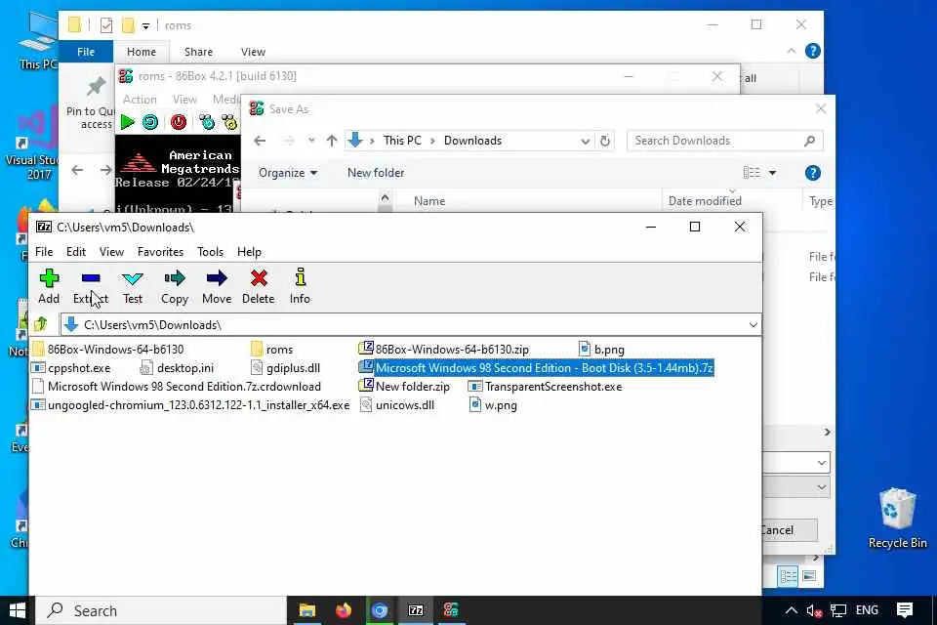Expand the Save As address path history
The width and height of the screenshot is (937, 625).
click(x=585, y=141)
